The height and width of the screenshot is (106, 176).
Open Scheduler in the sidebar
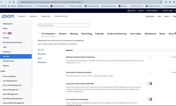coord(7,52)
